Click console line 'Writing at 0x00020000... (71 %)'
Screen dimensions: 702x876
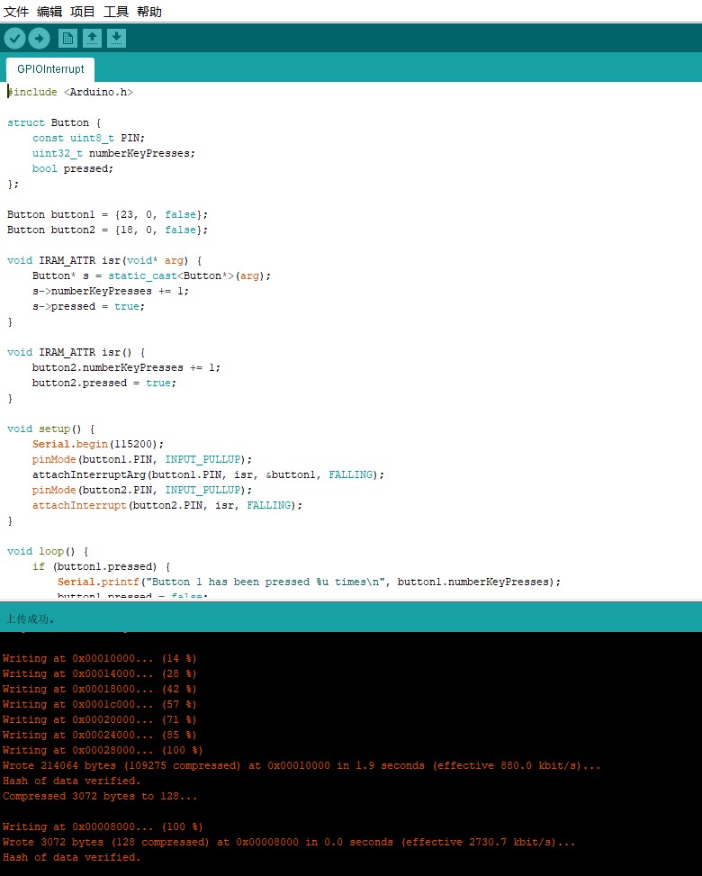(x=99, y=719)
